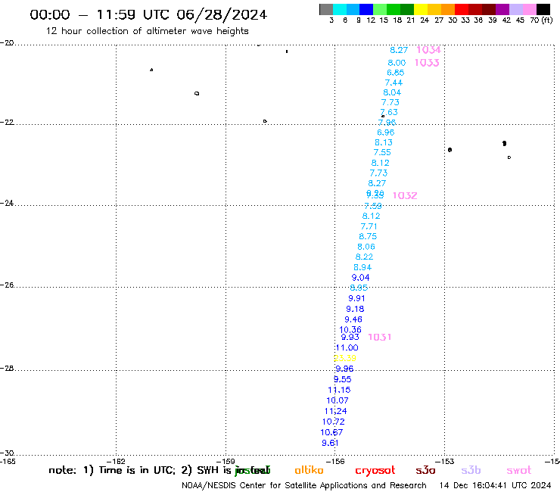Screen dimensions: 560x492
Task: Click the '-24' latitude axis label
Action: pyautogui.click(x=7, y=203)
